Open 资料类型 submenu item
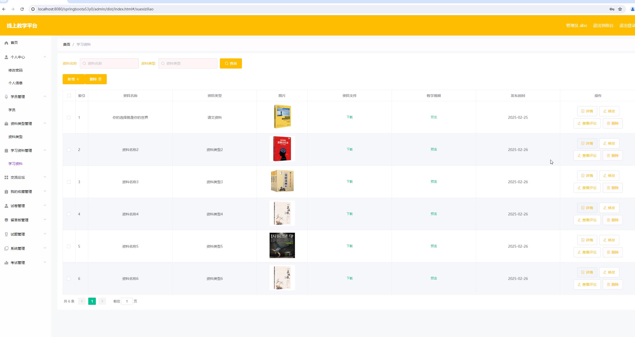The height and width of the screenshot is (337, 635). coord(15,137)
